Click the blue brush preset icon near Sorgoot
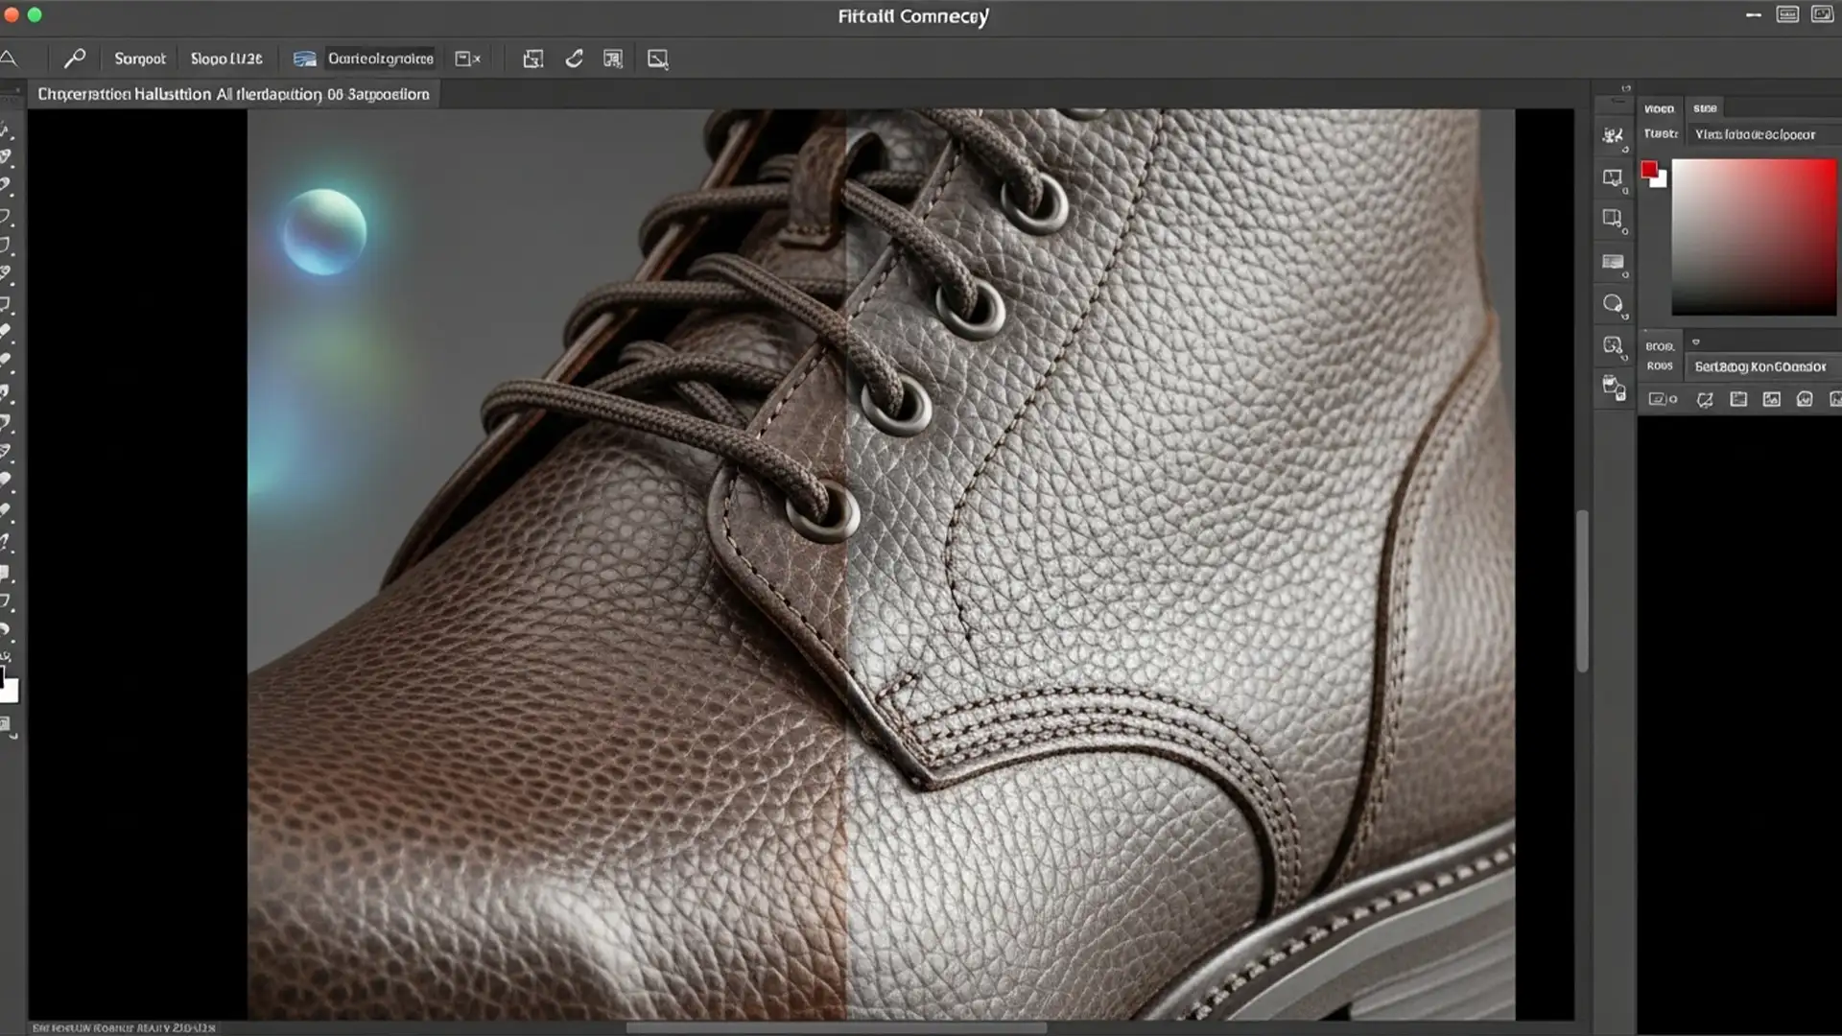1842x1036 pixels. pos(305,58)
